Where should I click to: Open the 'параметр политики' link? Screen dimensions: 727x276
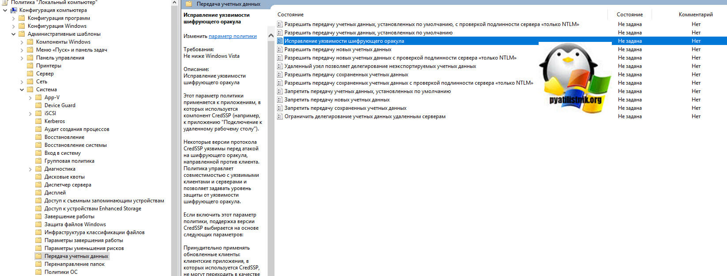click(232, 36)
